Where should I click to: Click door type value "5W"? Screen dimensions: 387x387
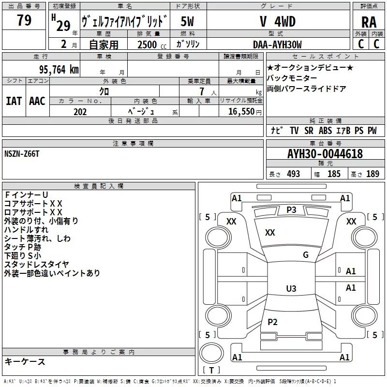(x=187, y=21)
